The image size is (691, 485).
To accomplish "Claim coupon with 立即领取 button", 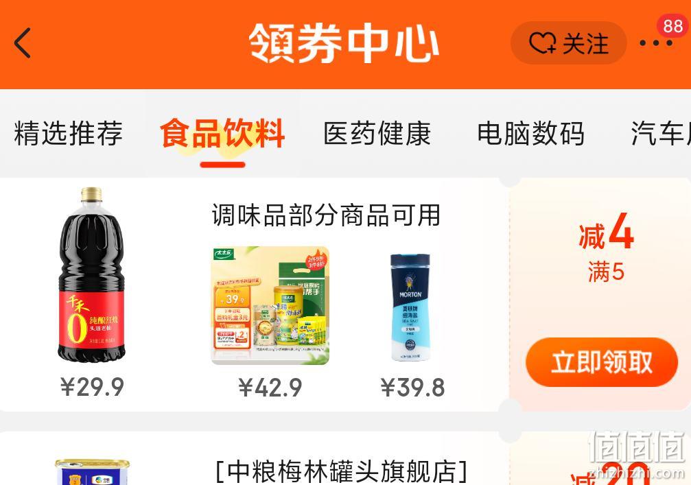I will click(x=602, y=362).
